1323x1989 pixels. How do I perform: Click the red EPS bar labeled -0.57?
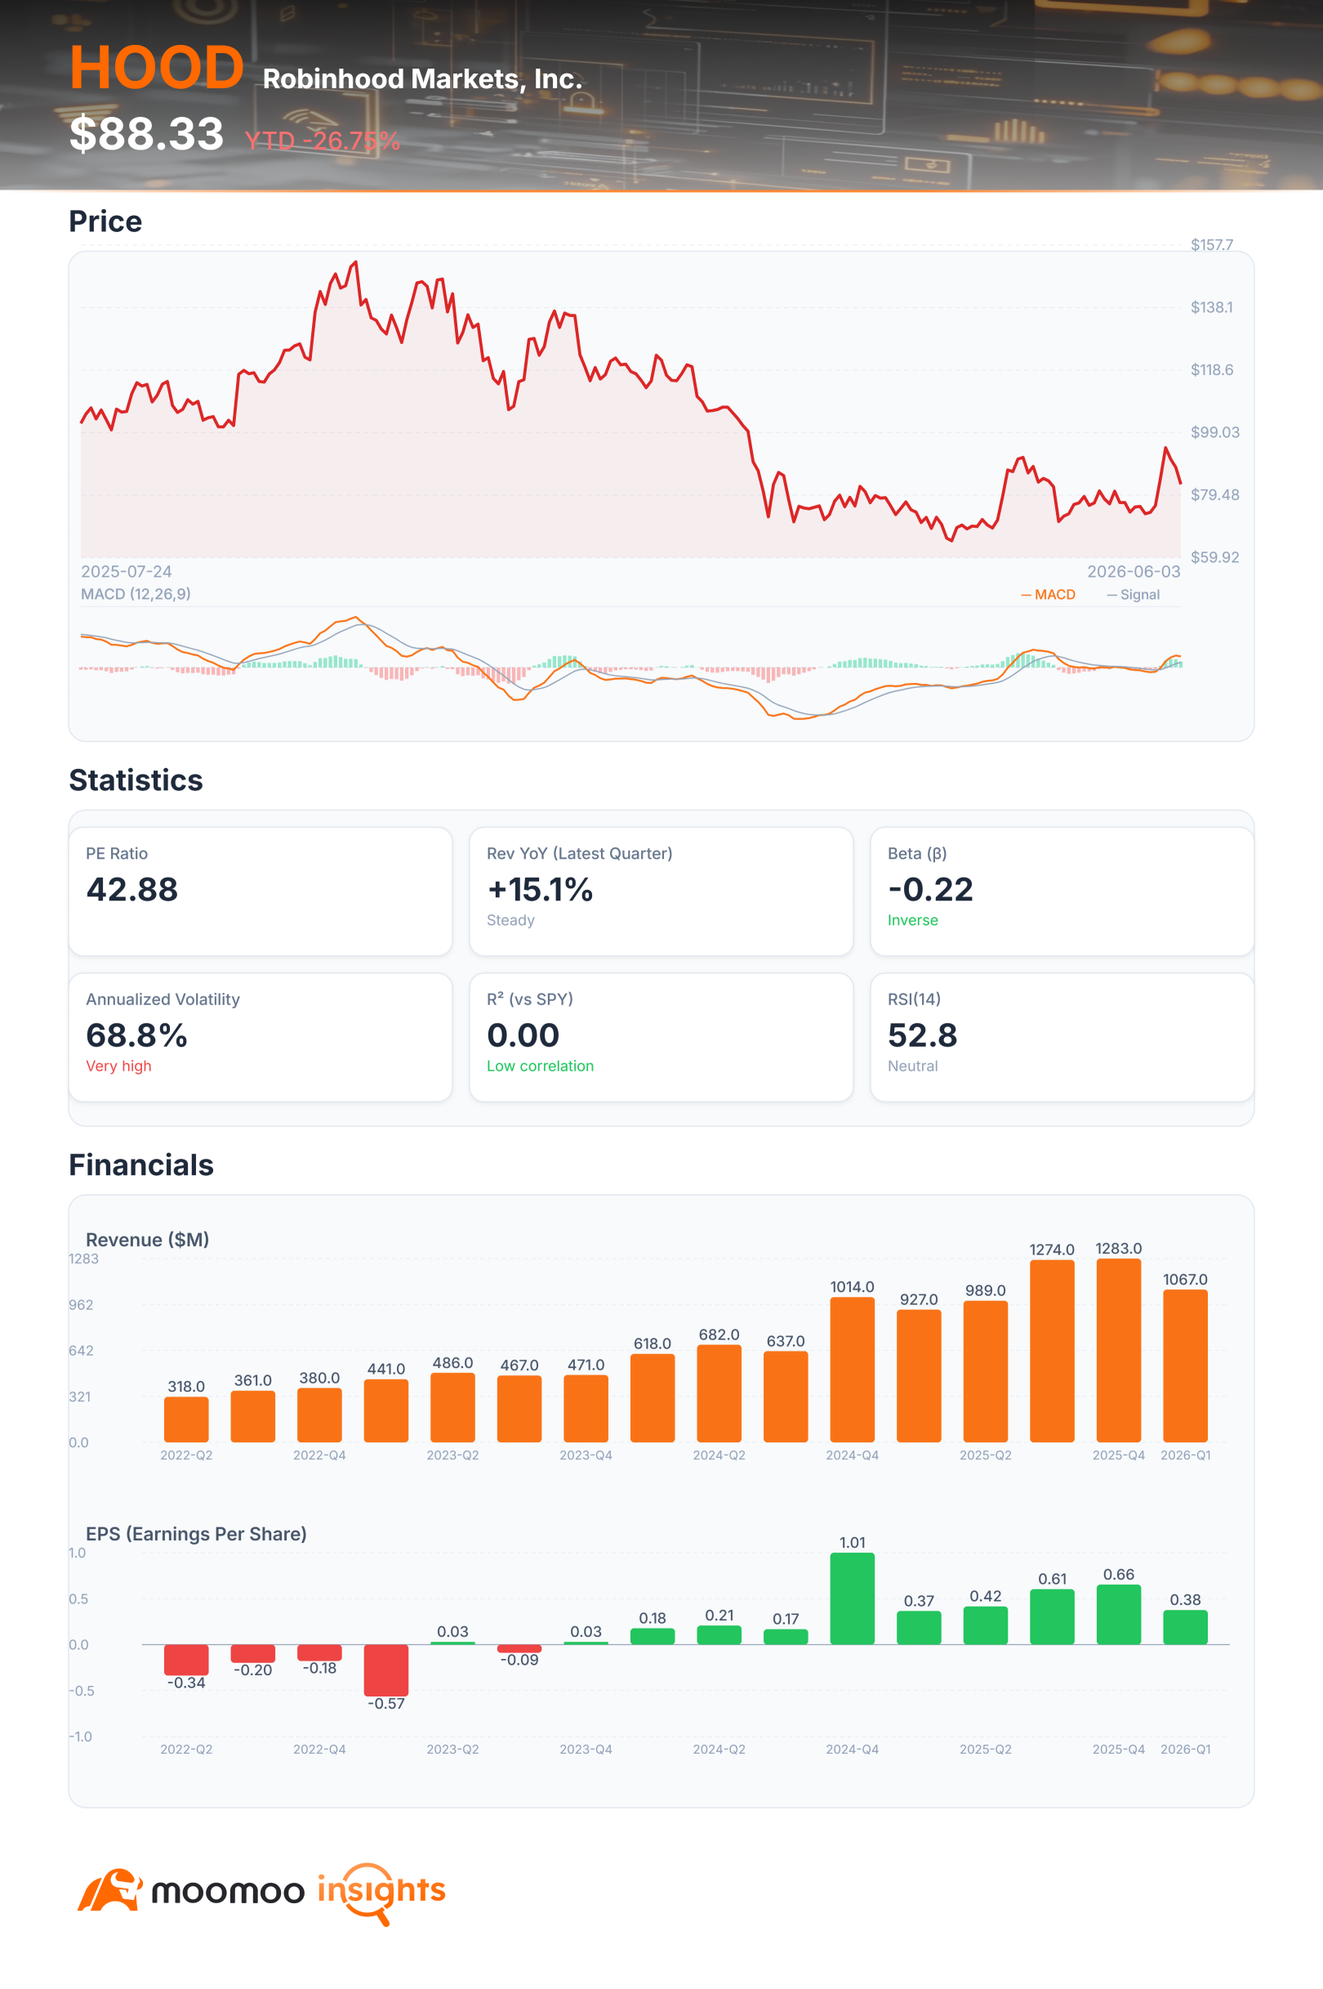(x=386, y=1669)
